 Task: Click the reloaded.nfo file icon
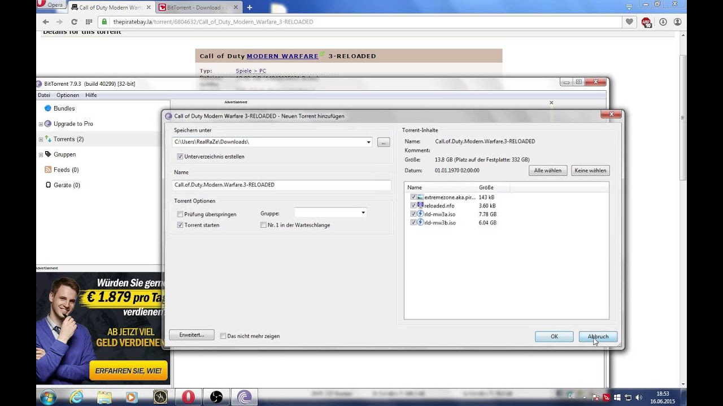coord(420,205)
